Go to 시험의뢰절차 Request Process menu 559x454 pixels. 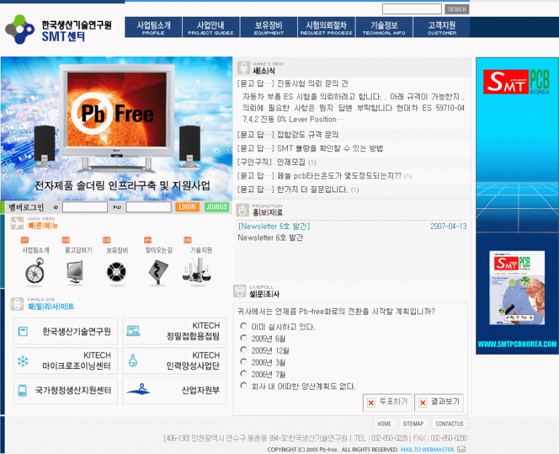326,27
